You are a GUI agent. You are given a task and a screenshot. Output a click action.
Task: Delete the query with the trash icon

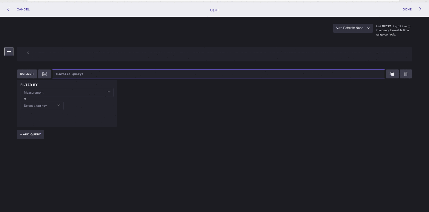406,74
